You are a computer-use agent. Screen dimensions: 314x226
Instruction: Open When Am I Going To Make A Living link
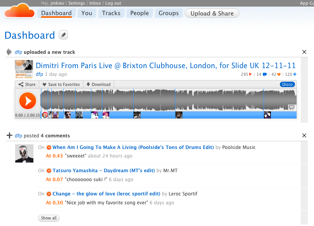133,147
